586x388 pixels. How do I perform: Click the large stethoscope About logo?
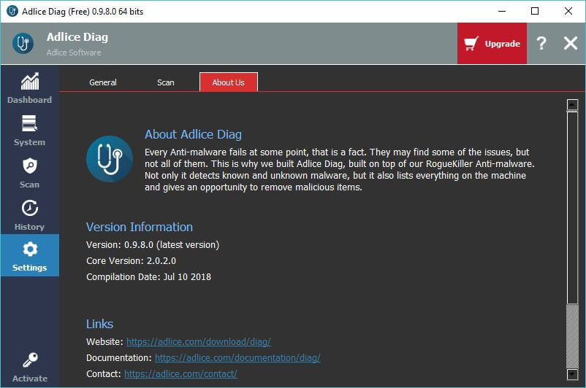pos(109,158)
